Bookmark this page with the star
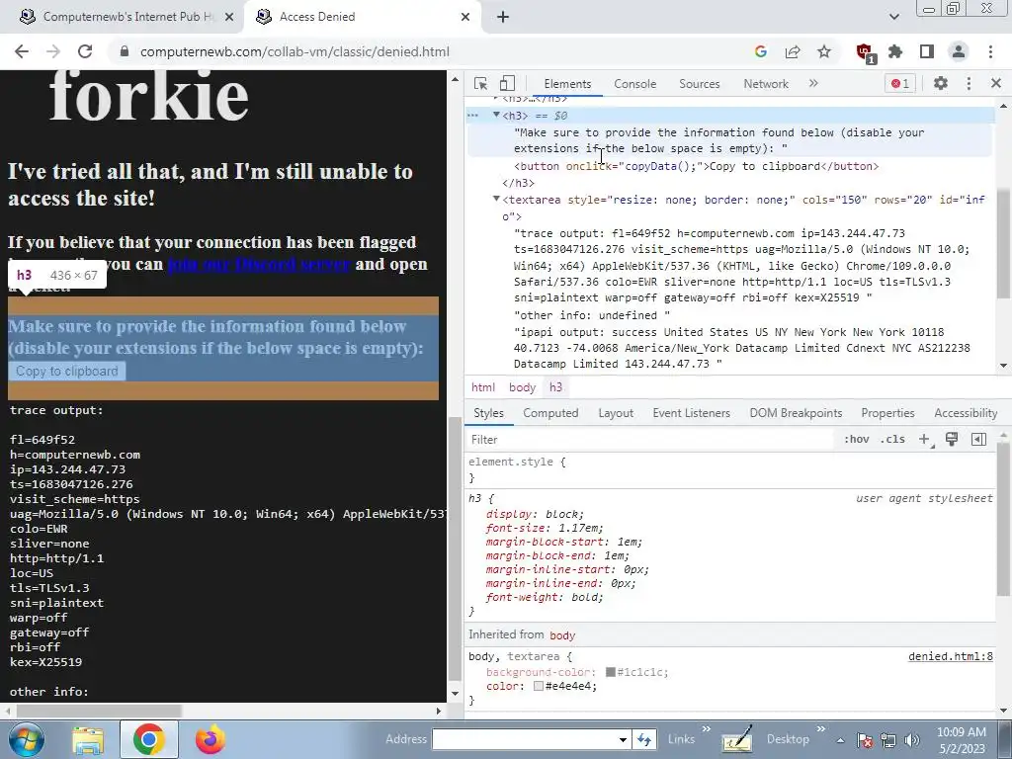 (824, 51)
